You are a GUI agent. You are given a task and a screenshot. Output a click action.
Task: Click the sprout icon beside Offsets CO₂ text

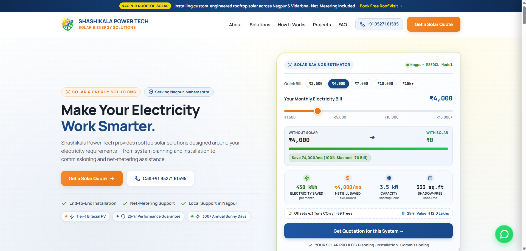pyautogui.click(x=290, y=214)
